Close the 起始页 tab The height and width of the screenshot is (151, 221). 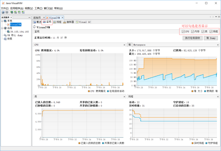point(44,18)
